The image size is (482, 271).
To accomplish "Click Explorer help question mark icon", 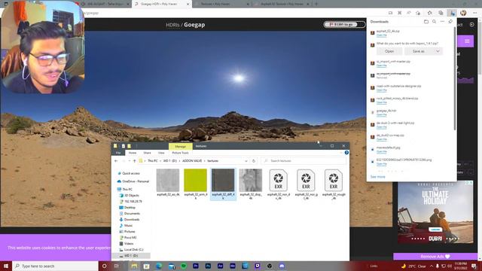I will [x=346, y=153].
